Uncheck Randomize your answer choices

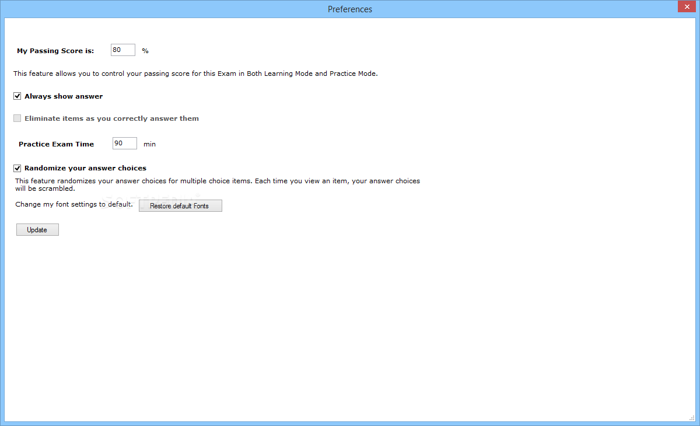tap(17, 168)
